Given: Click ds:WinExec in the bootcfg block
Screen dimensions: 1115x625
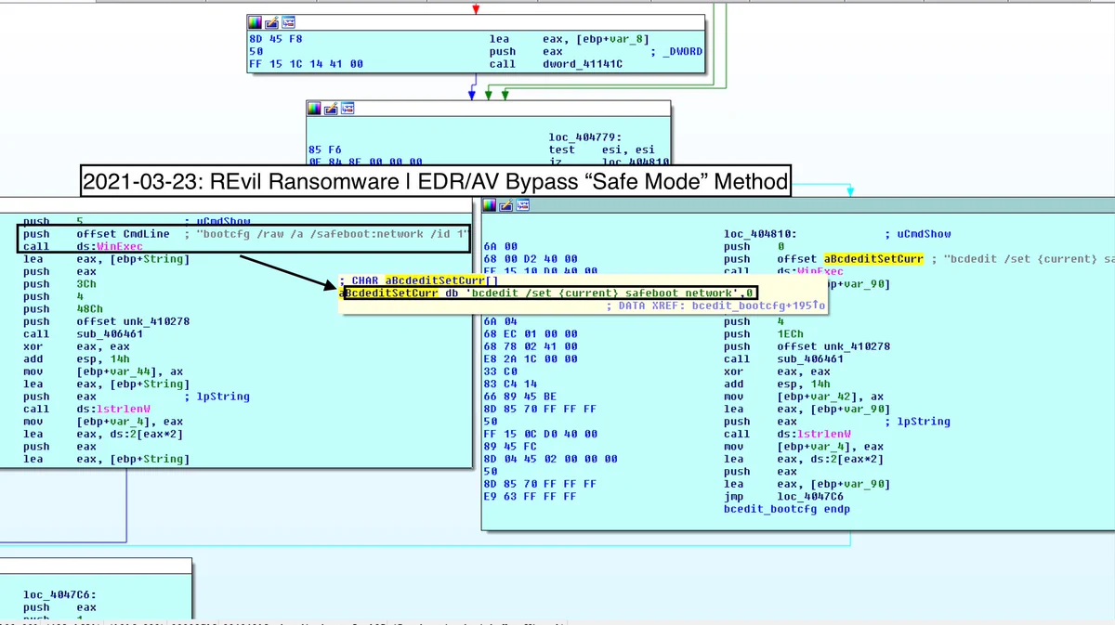Looking at the screenshot, I should (x=110, y=246).
